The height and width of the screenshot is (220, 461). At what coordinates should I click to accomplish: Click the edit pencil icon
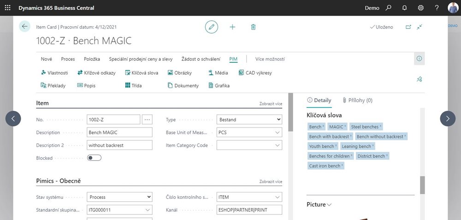pyautogui.click(x=212, y=27)
